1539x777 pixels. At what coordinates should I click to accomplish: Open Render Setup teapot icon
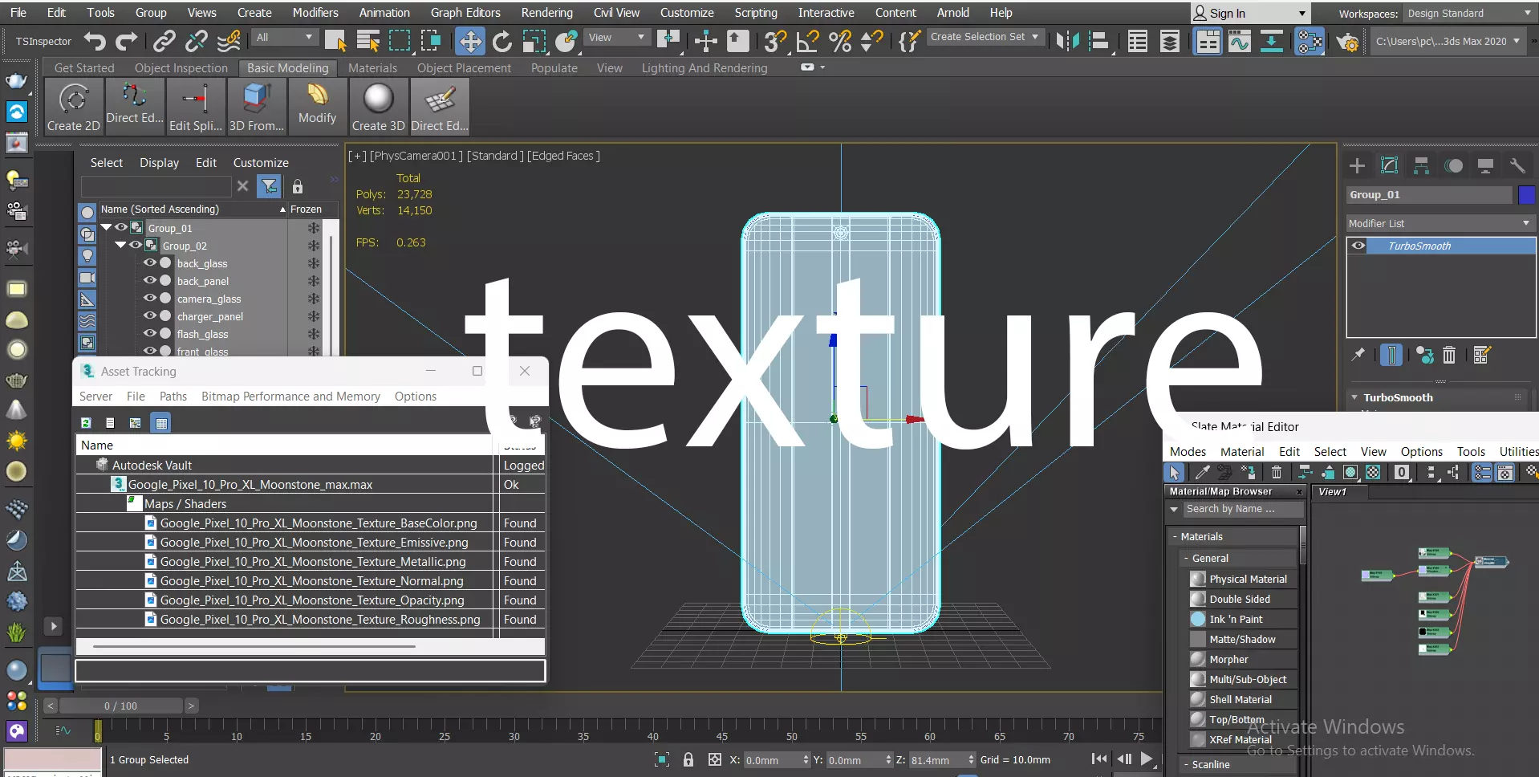[1347, 41]
